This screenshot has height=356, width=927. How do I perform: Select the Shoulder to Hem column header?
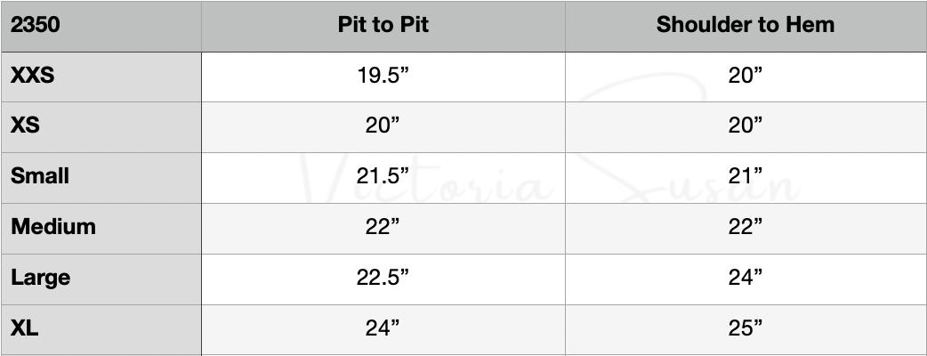(746, 25)
